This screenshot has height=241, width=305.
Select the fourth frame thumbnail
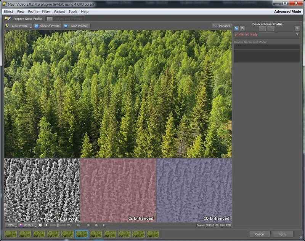(53, 234)
